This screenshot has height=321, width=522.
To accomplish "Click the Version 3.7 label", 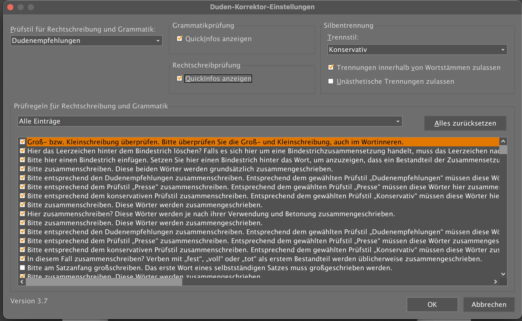I will (29, 301).
